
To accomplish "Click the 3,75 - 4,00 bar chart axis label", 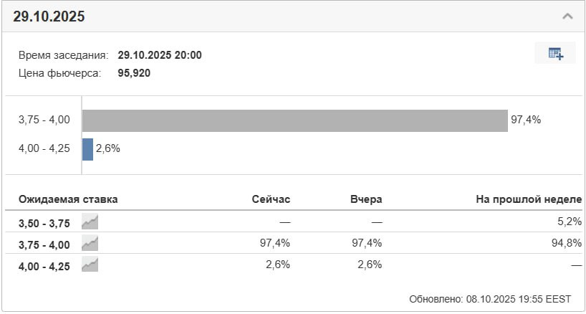I will tap(44, 120).
